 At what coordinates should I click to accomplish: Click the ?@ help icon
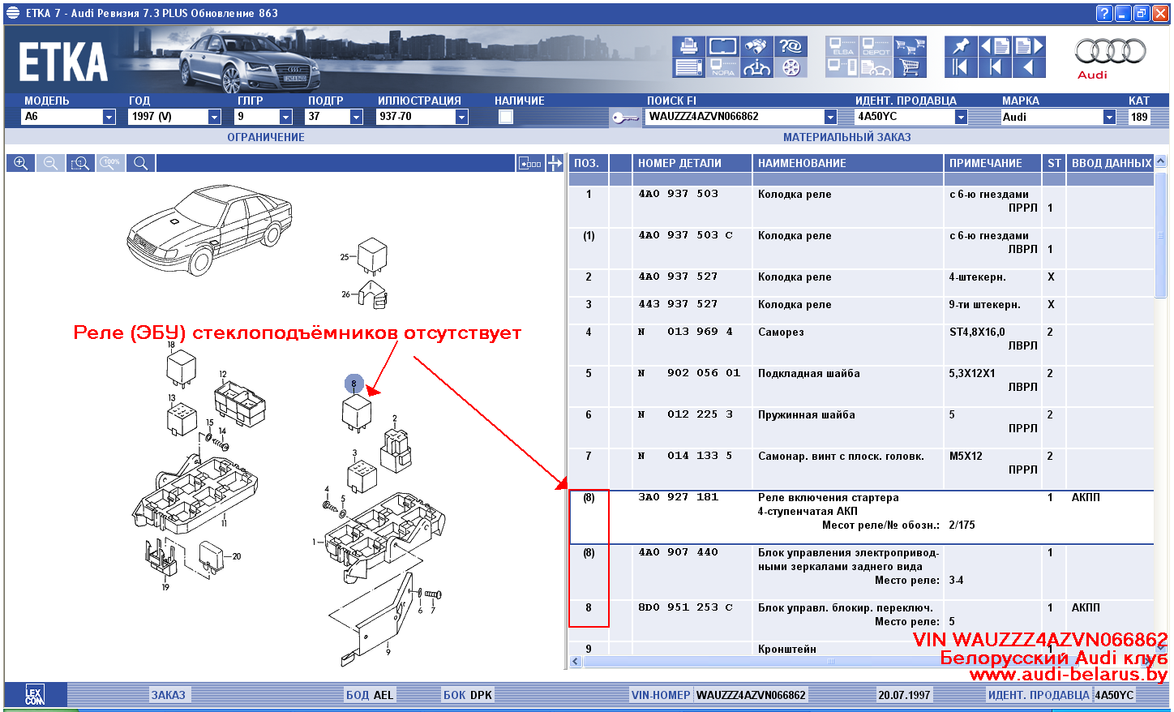tap(791, 46)
